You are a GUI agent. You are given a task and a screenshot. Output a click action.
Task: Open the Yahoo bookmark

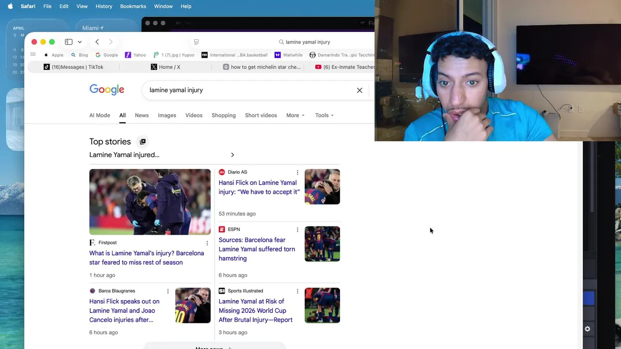click(135, 55)
